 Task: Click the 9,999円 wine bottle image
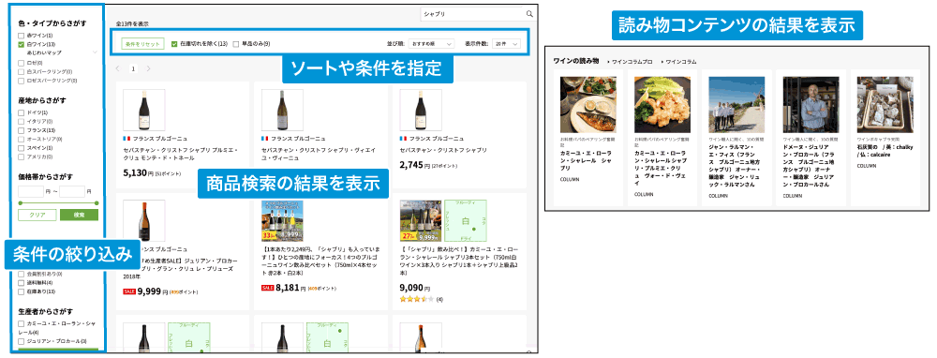tap(143, 220)
